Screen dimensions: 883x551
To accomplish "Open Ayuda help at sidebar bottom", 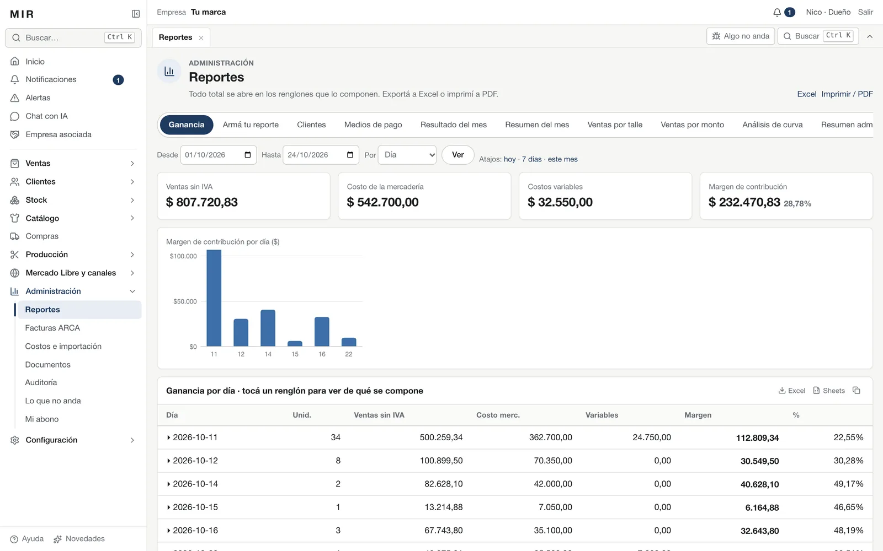I will [x=27, y=539].
